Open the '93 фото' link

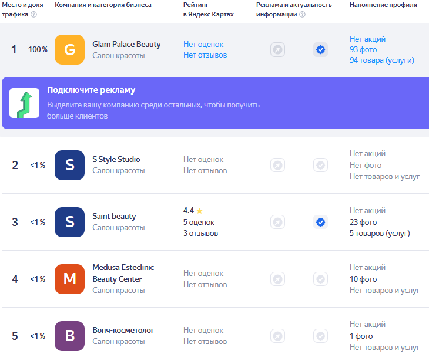[363, 50]
